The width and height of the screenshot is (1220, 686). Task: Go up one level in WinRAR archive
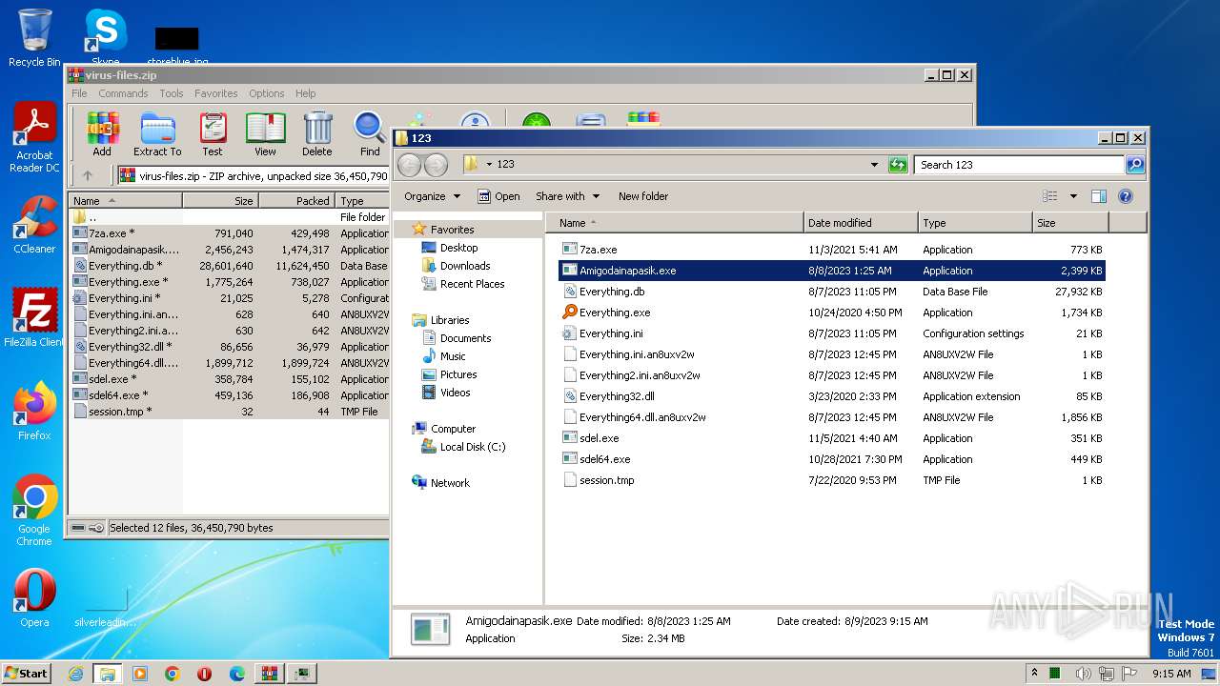pos(88,175)
